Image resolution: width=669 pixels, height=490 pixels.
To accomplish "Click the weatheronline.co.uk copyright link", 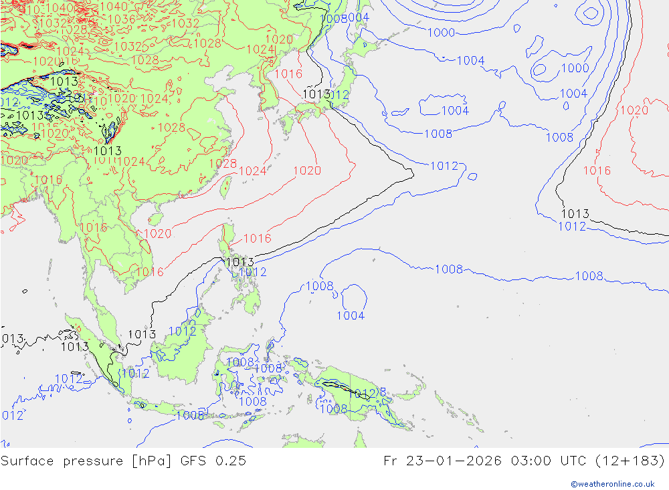I will point(613,484).
